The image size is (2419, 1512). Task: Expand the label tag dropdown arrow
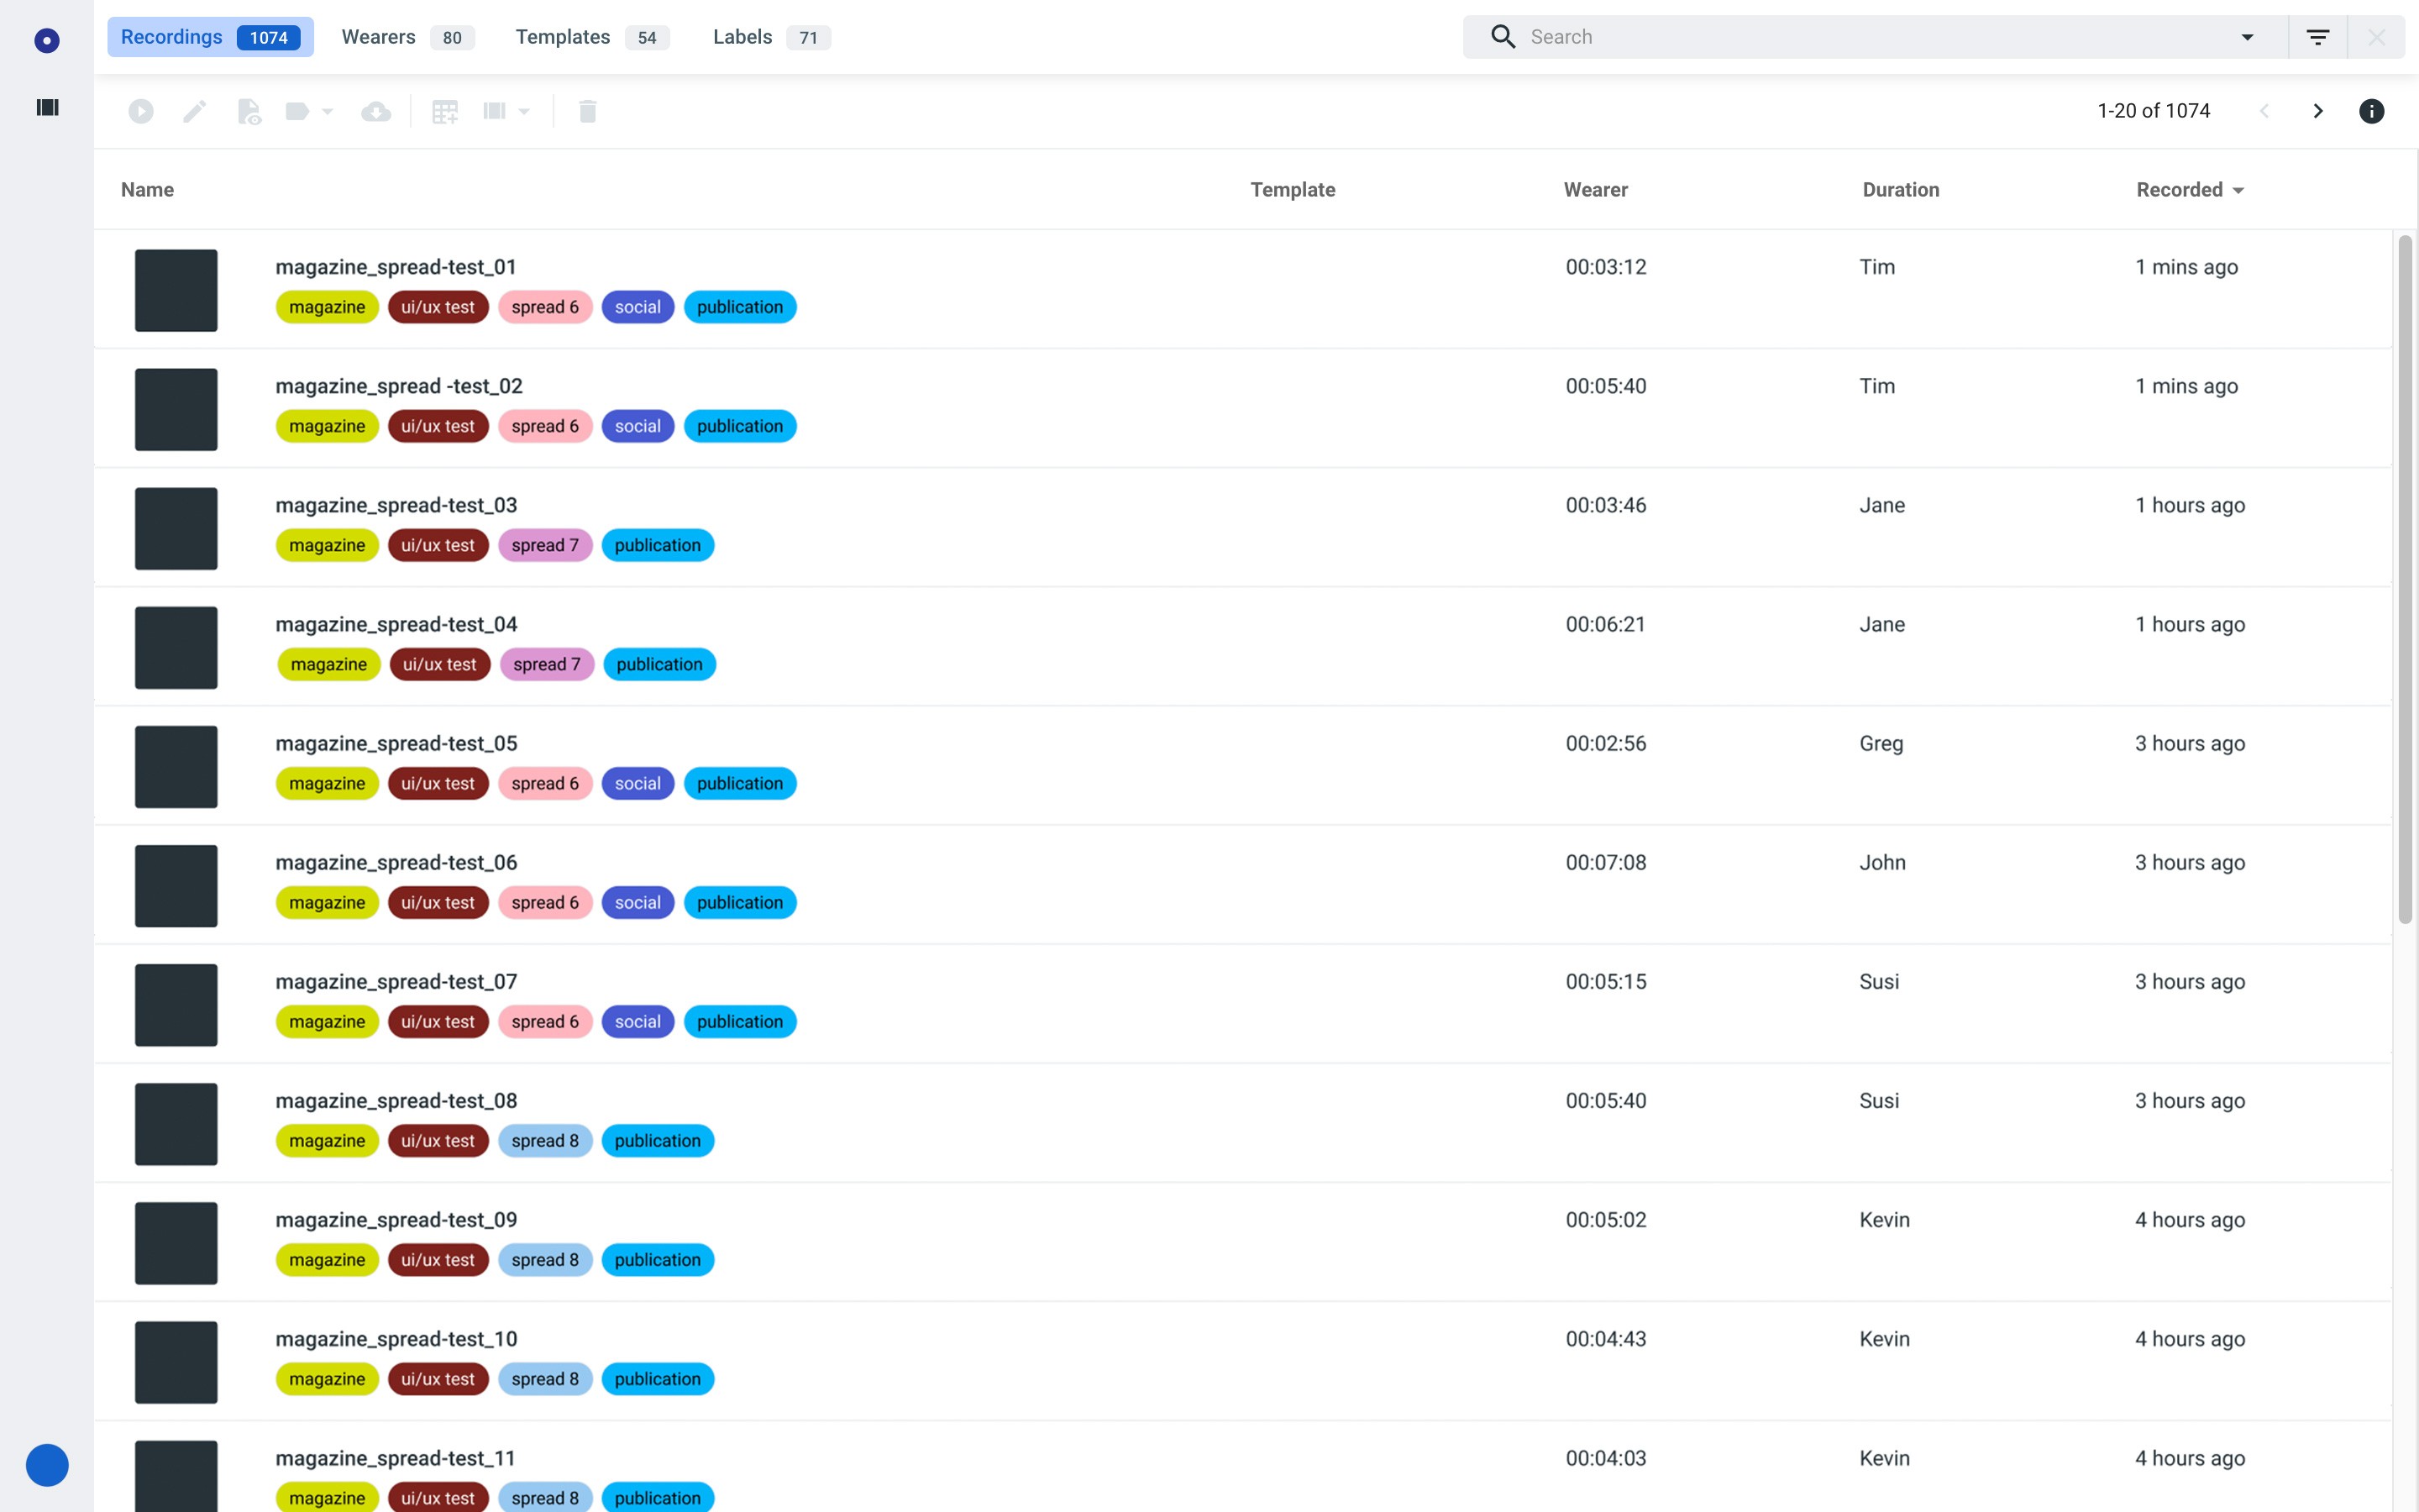pyautogui.click(x=327, y=111)
